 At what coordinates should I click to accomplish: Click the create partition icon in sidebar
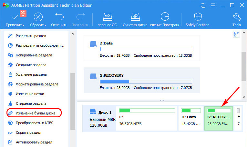(10, 65)
